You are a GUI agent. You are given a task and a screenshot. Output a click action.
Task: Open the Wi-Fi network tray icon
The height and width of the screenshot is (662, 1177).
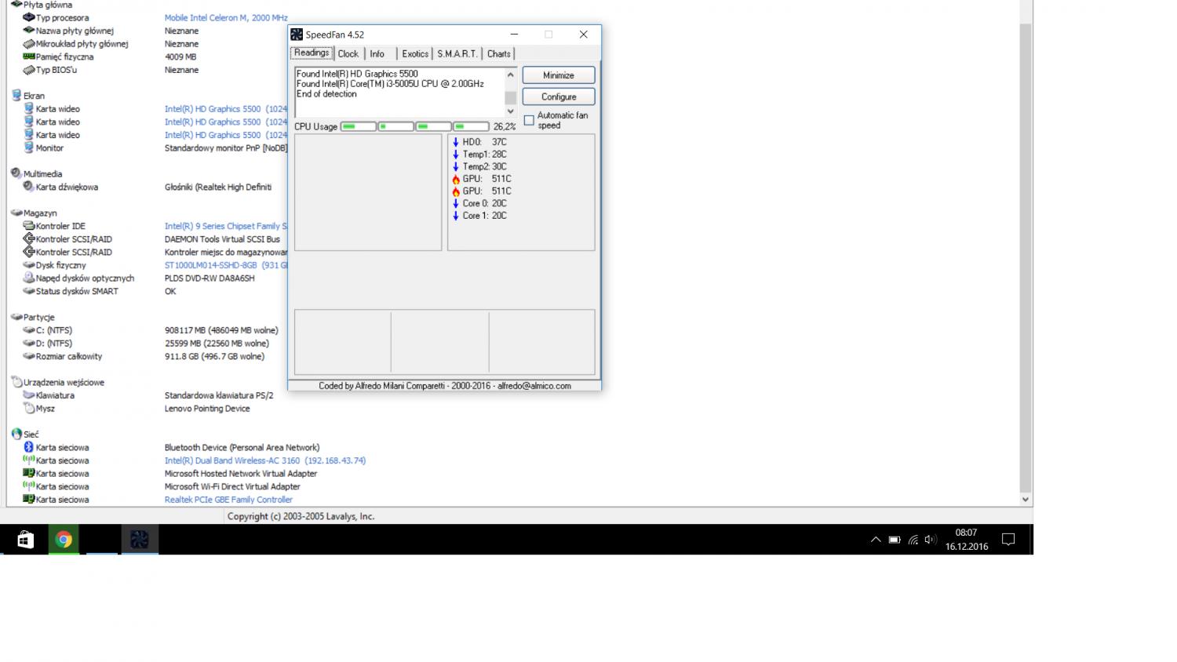pyautogui.click(x=913, y=540)
